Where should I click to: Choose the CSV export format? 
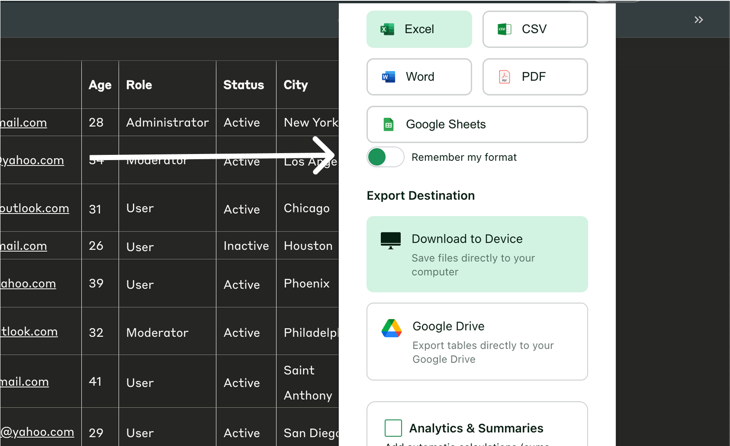535,29
